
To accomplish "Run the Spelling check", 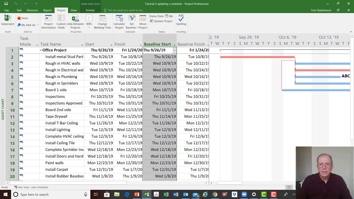I will (x=181, y=20).
